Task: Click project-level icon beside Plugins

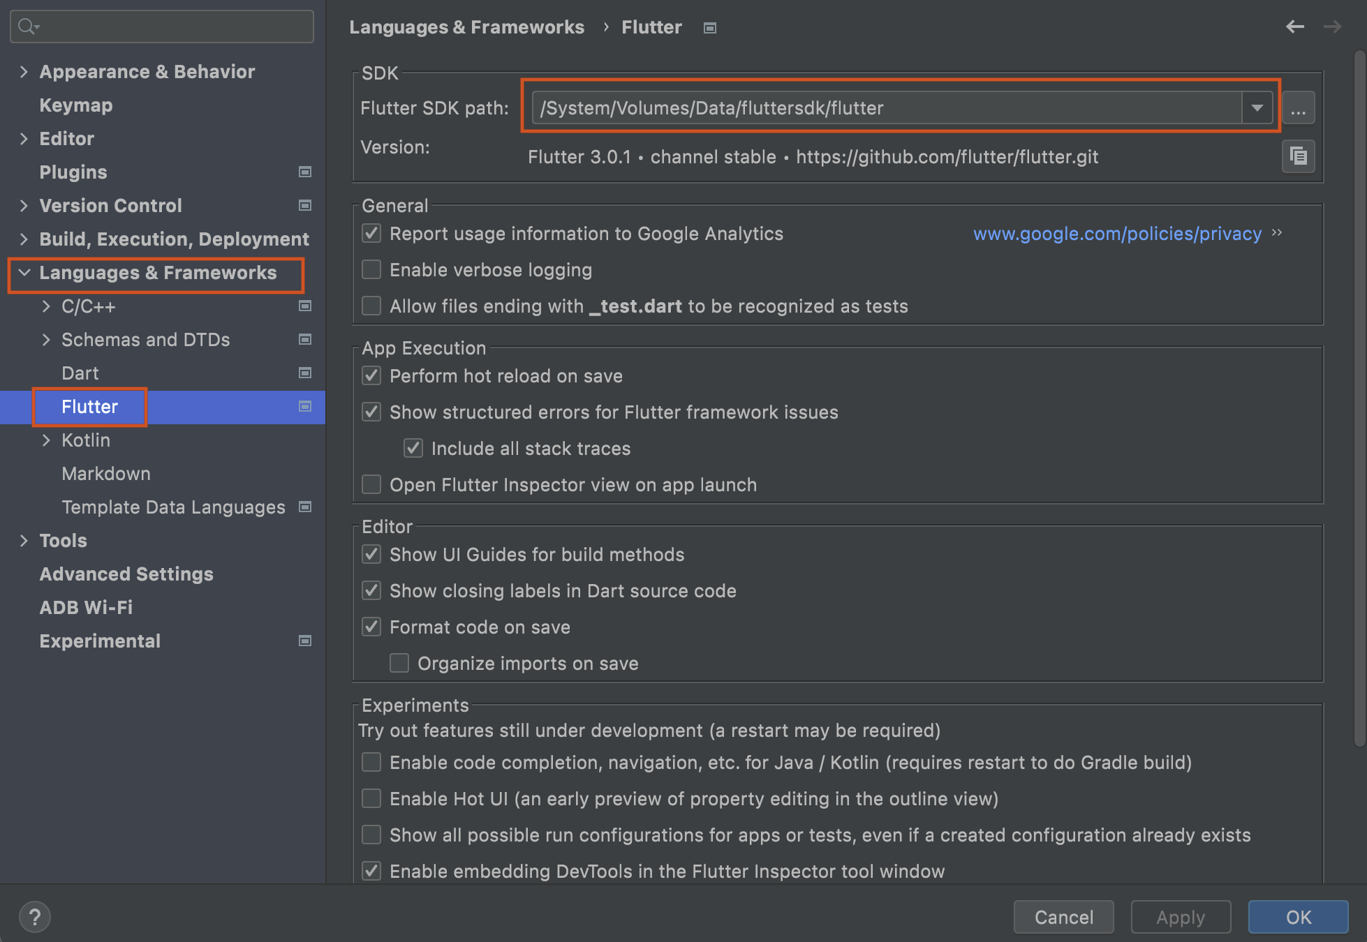Action: click(305, 172)
